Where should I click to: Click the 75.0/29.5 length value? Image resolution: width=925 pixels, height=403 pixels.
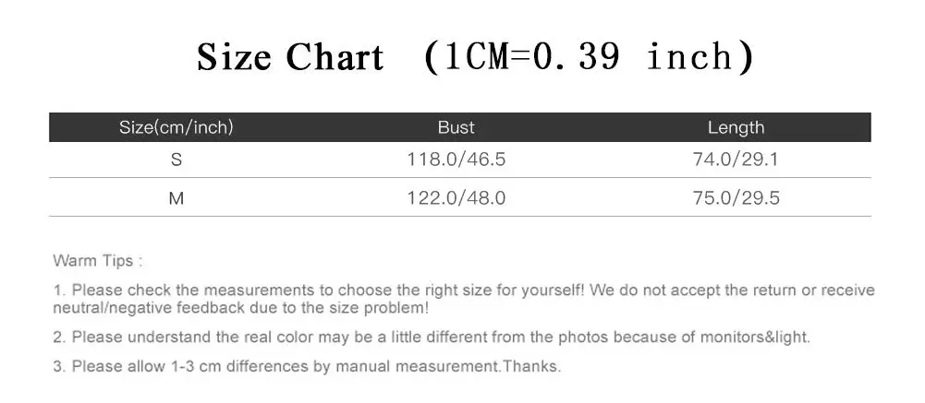736,198
